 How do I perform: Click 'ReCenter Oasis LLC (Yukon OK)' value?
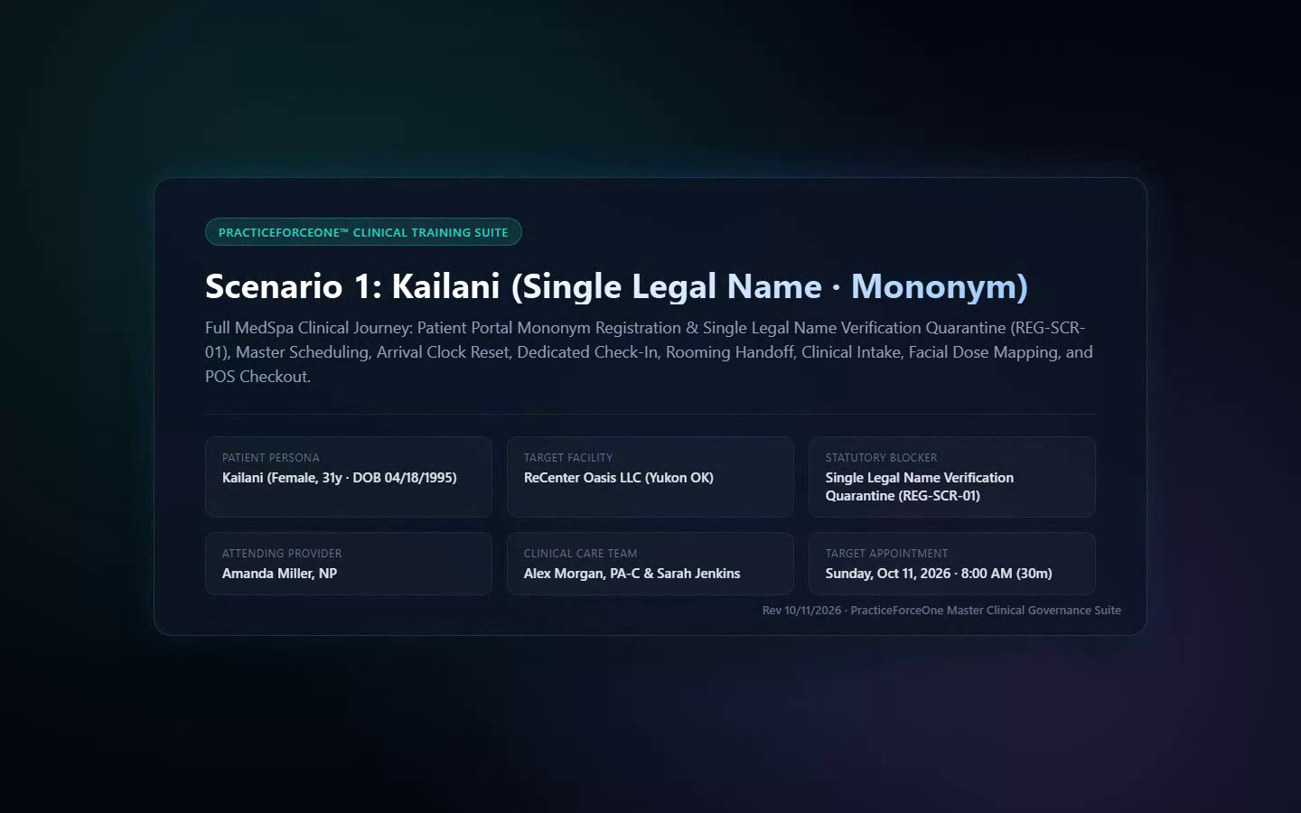pos(619,478)
